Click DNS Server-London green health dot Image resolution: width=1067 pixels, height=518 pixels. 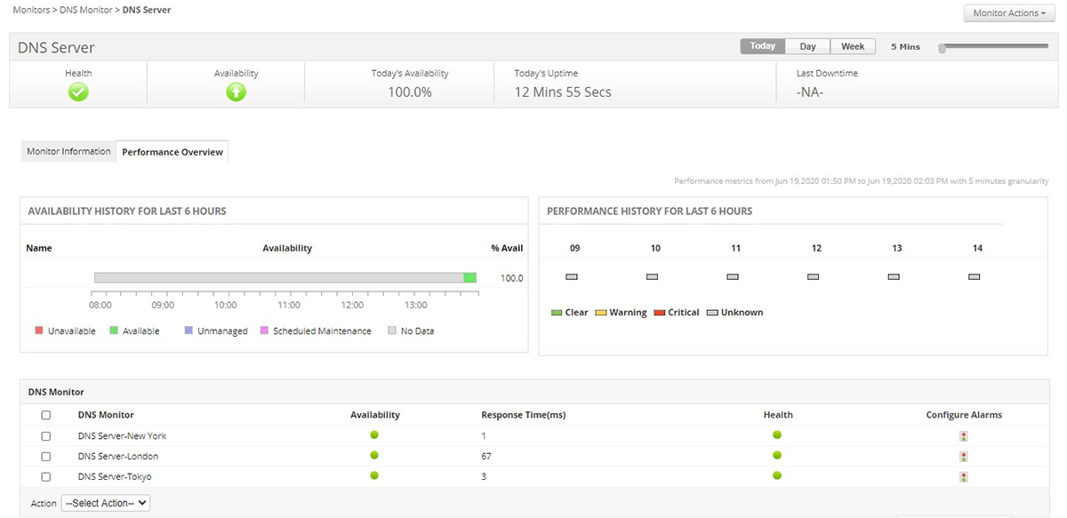(x=777, y=456)
